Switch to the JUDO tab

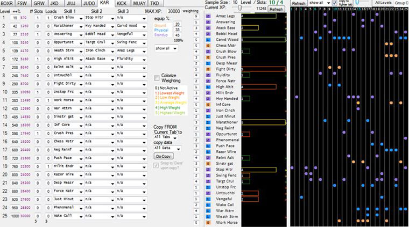pyautogui.click(x=89, y=3)
